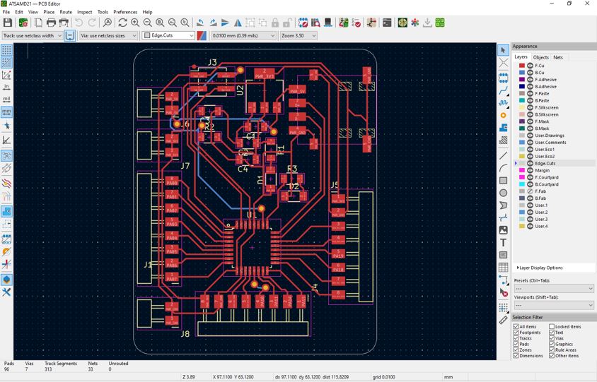Screen dimensions: 597x382
Task: Click the Save board icon
Action: 8,23
